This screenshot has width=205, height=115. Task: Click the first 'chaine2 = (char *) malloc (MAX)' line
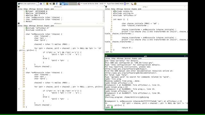click(x=52, y=44)
